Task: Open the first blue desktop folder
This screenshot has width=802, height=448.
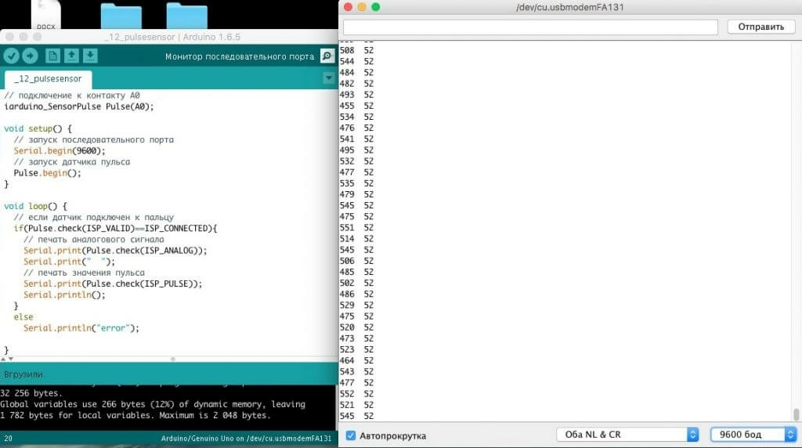Action: click(121, 16)
